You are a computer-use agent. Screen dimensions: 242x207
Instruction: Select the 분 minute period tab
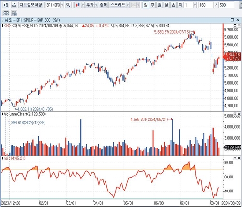click(166, 5)
